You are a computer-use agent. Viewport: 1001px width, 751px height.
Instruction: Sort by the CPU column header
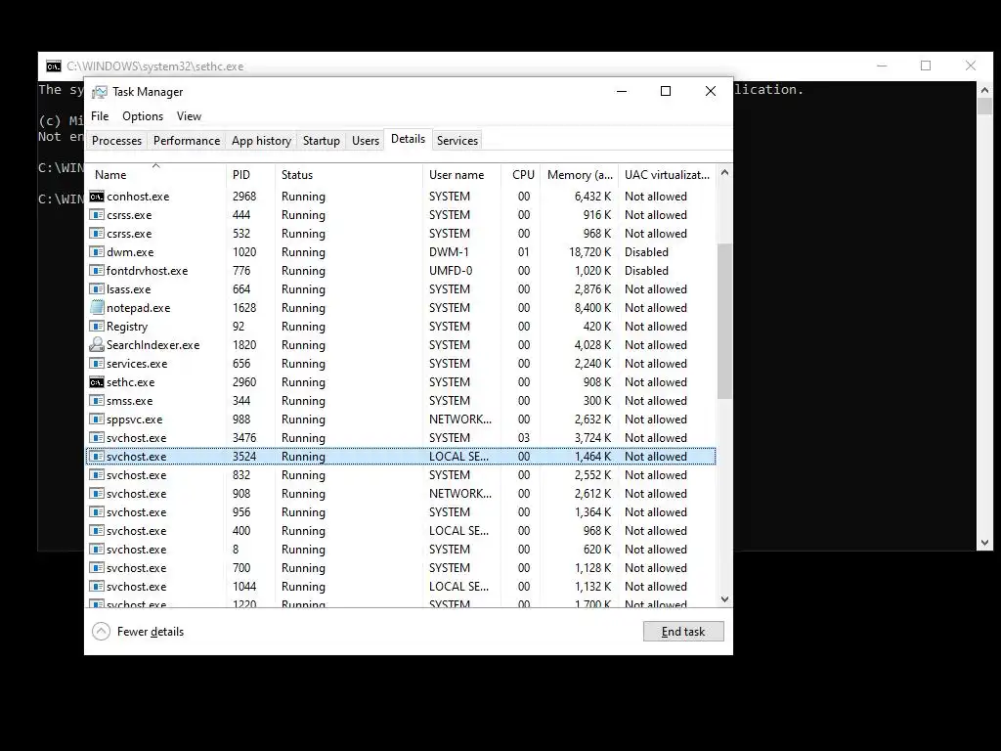pos(521,174)
